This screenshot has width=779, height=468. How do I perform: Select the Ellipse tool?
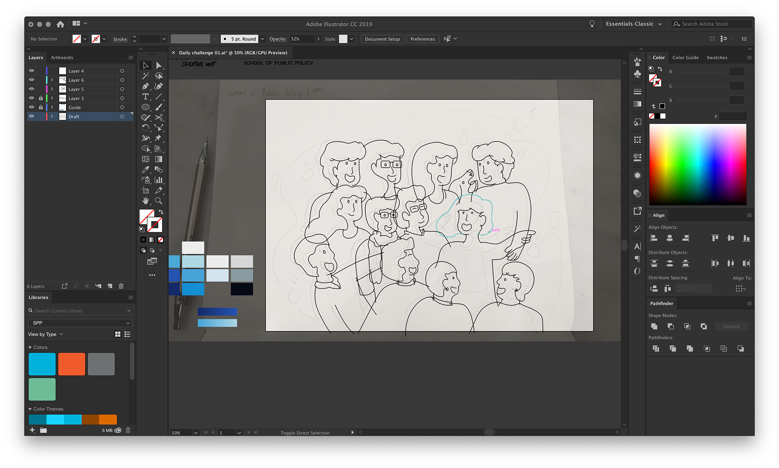coord(145,107)
